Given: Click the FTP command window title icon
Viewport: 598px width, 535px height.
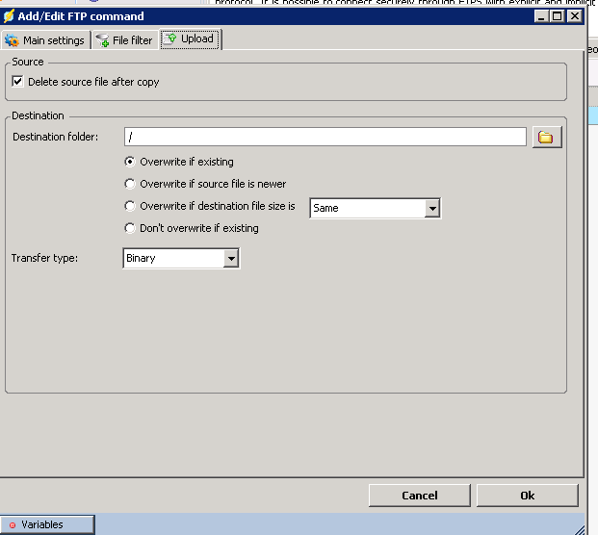Looking at the screenshot, I should (9, 16).
